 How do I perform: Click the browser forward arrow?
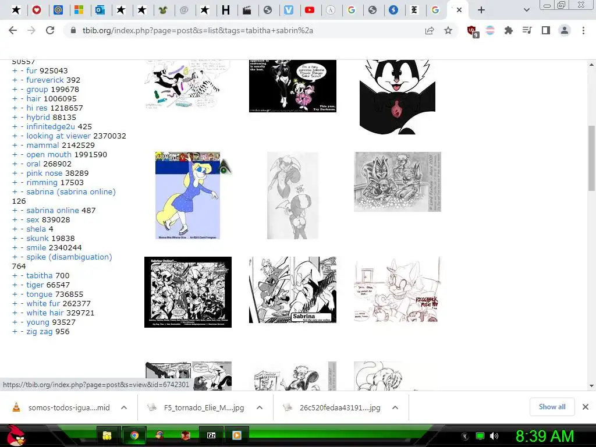[x=31, y=30]
